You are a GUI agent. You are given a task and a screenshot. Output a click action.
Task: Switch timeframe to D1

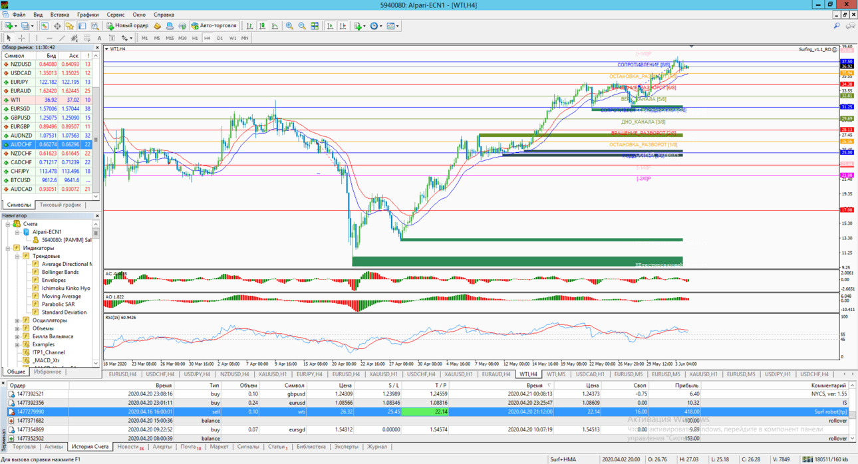coord(220,38)
